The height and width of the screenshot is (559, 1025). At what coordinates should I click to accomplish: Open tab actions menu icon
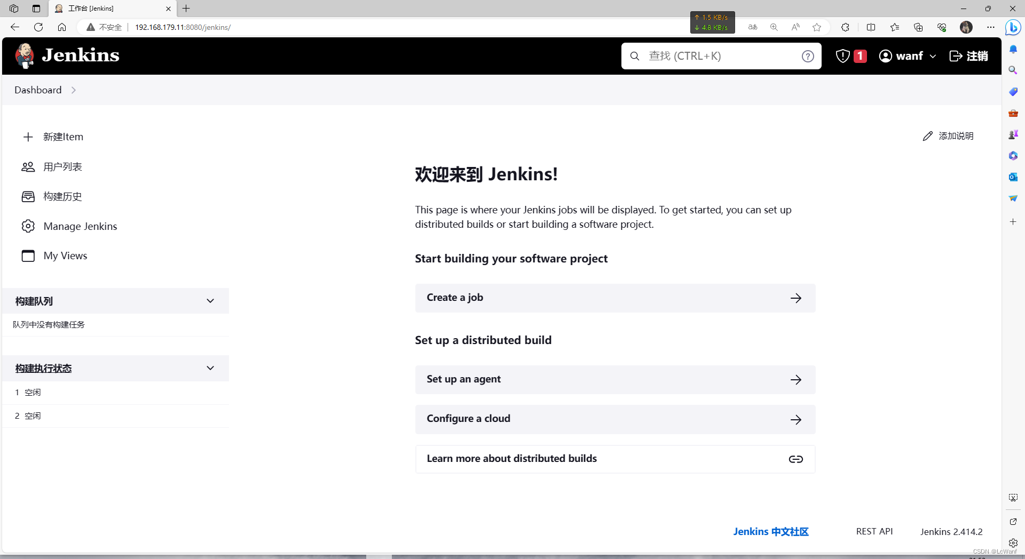pos(36,9)
